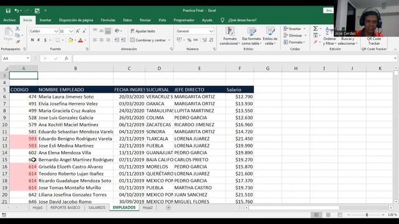Toggle top vertical alignment
Viewport: 399px width, 224px height.
click(95, 30)
